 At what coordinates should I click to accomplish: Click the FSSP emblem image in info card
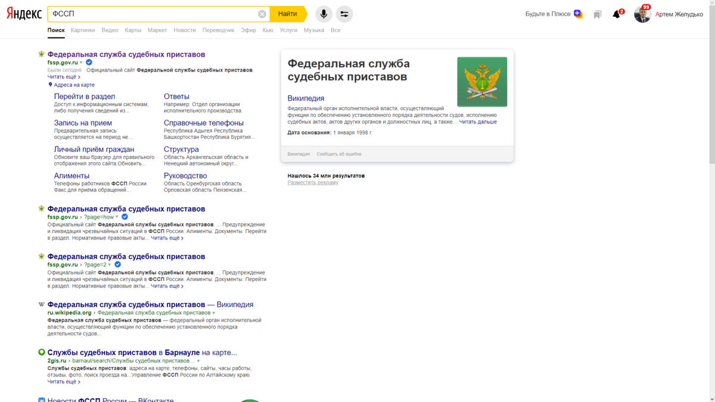pos(482,82)
